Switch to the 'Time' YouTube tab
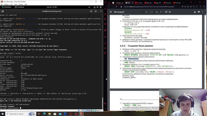Viewport: 207px width, 116px height. [x=139, y=3]
